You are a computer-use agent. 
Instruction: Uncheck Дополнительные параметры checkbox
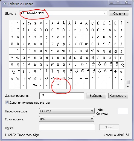click(x=7, y=103)
